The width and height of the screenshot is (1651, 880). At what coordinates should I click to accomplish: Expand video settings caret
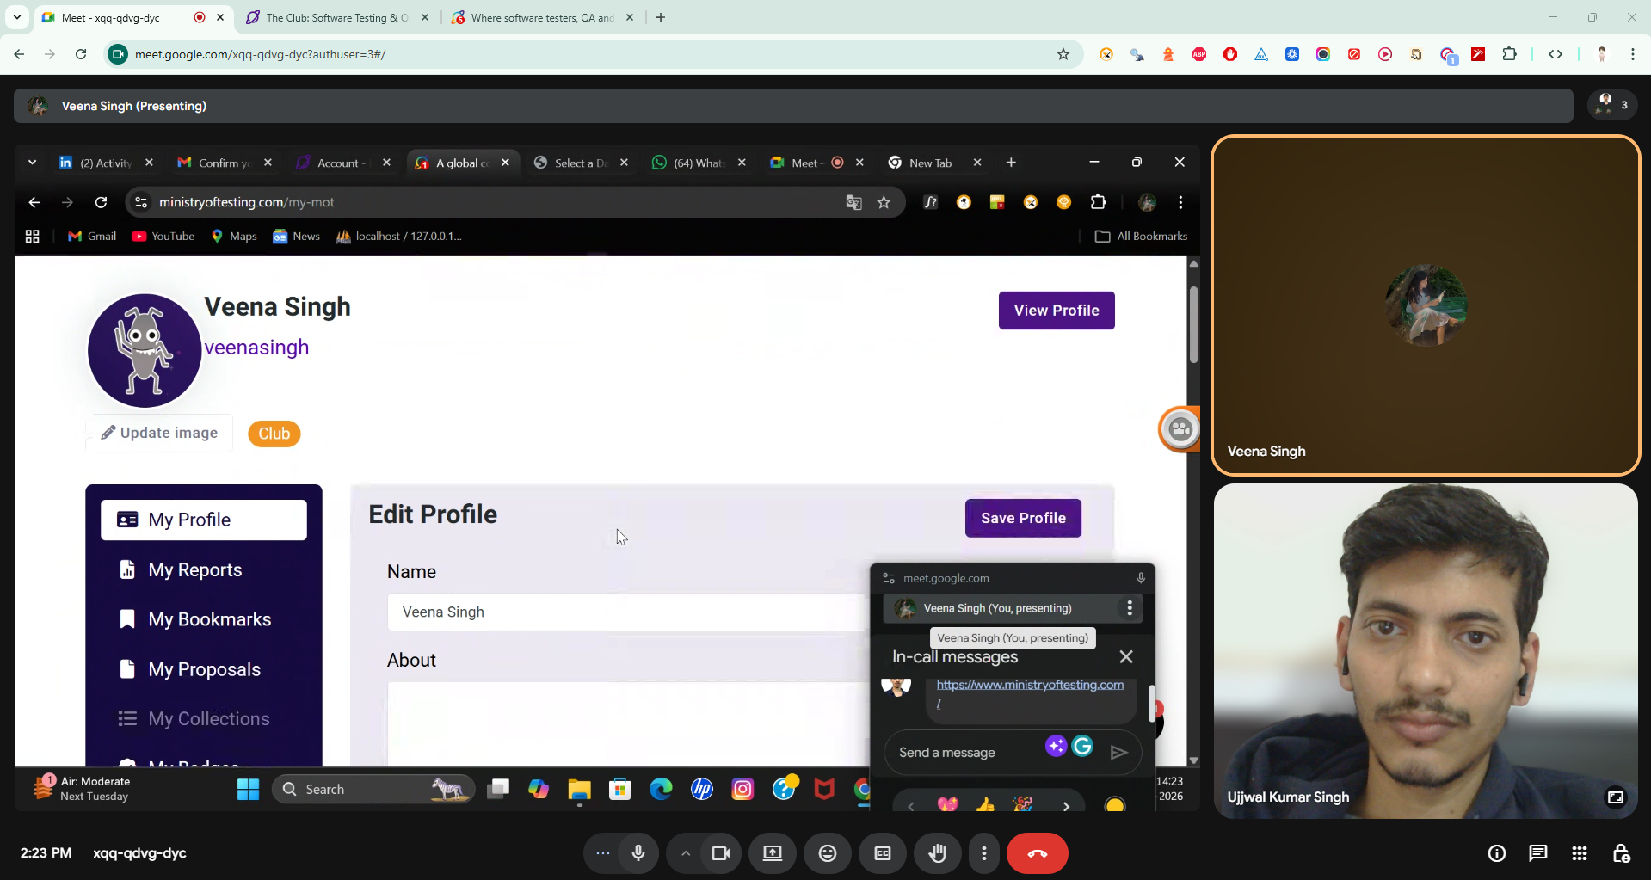685,853
